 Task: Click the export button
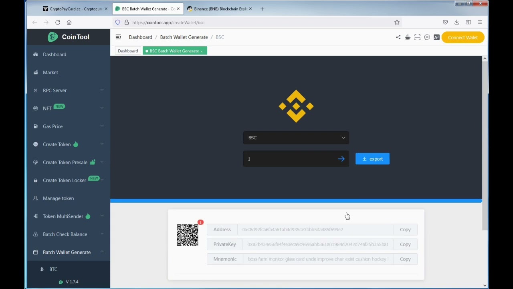click(x=372, y=159)
